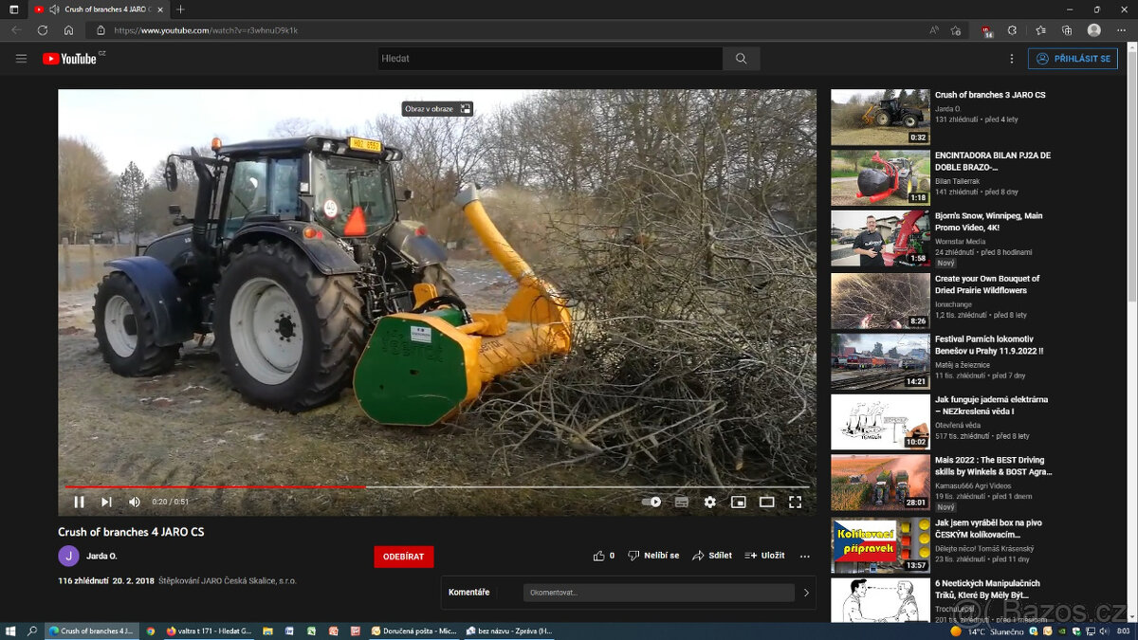Enter fullscreen mode
Image resolution: width=1138 pixels, height=640 pixels.
795,503
